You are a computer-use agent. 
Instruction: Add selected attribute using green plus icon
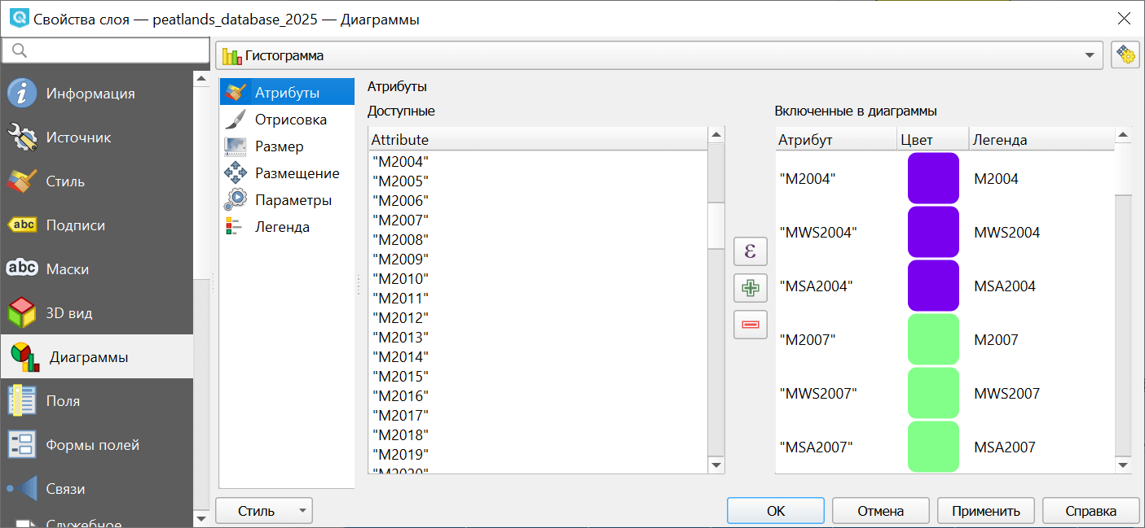point(750,288)
